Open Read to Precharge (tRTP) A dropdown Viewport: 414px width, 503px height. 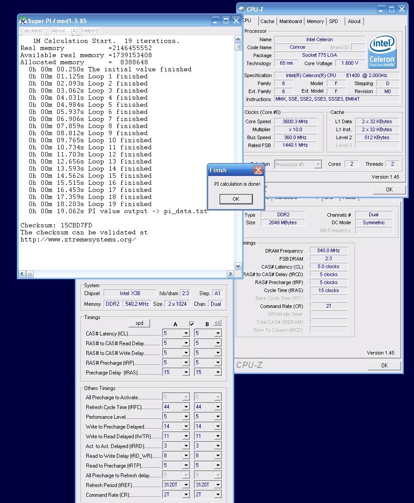pos(186,465)
